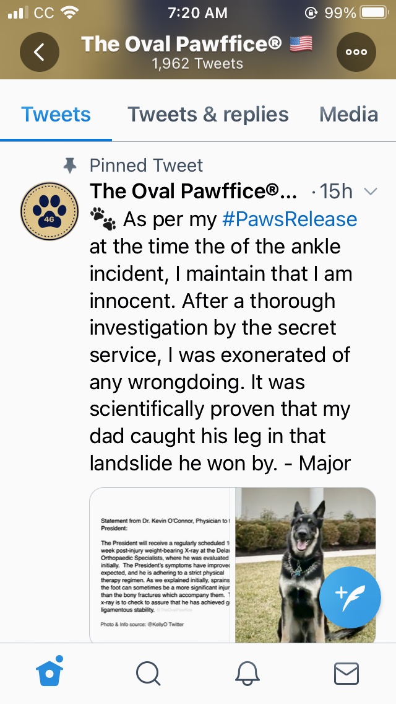Tap the paw print profile avatar
The width and height of the screenshot is (396, 704).
pyautogui.click(x=49, y=212)
